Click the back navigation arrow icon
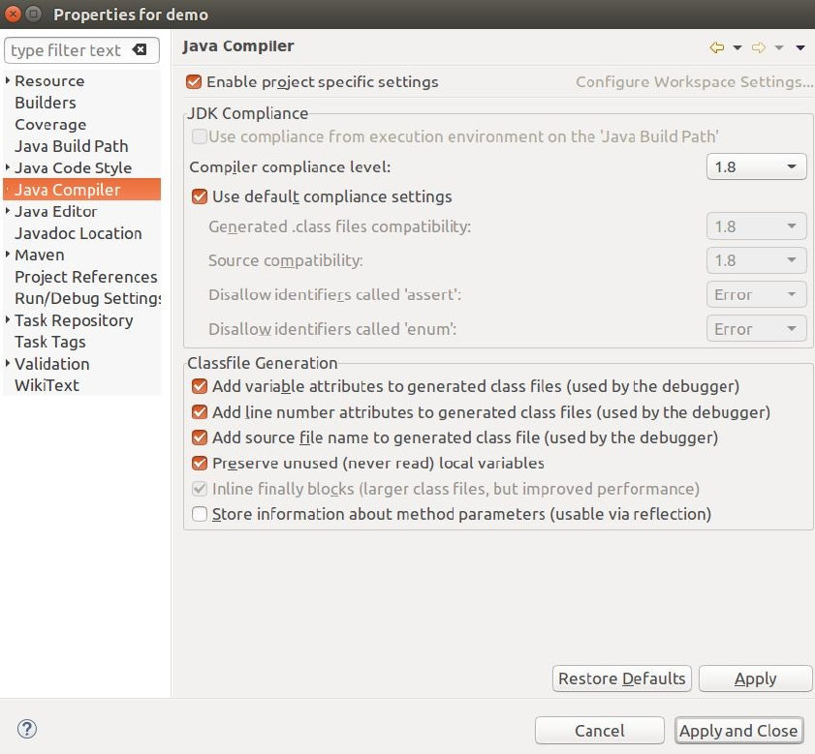The height and width of the screenshot is (754, 815). [717, 46]
